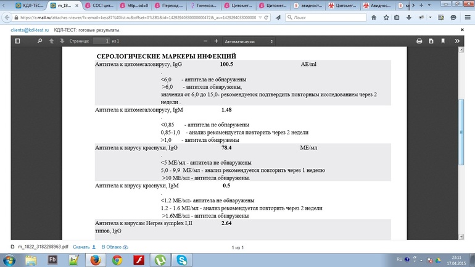Click the cytomegalovirus IgM value 1.48
Viewport: 475px width, 267px height.
226,110
